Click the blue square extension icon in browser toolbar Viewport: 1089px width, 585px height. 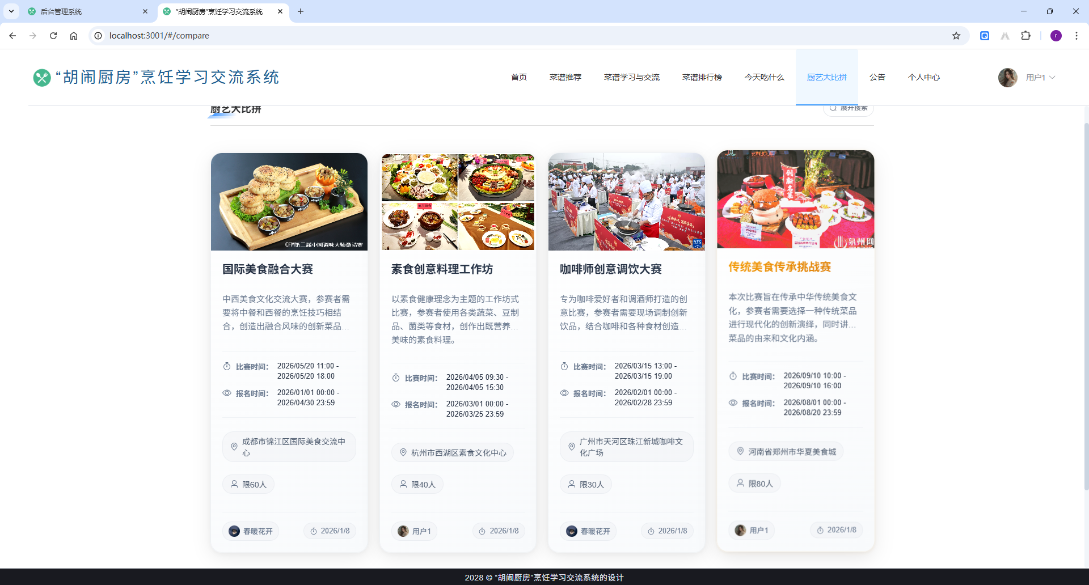(985, 36)
